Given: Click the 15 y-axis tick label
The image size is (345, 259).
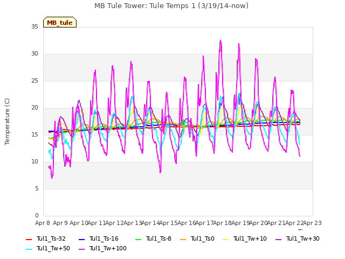Looking at the screenshot, I should point(34,135).
